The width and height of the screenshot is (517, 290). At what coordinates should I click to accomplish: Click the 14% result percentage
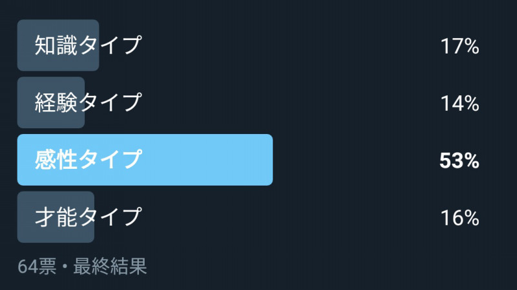click(x=459, y=103)
